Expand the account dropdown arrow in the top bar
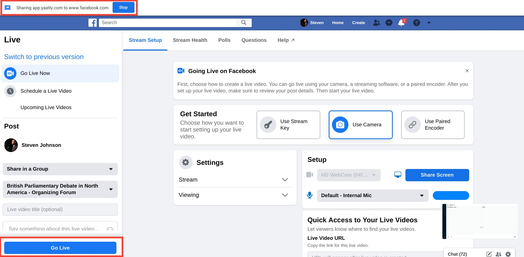 click(x=429, y=23)
